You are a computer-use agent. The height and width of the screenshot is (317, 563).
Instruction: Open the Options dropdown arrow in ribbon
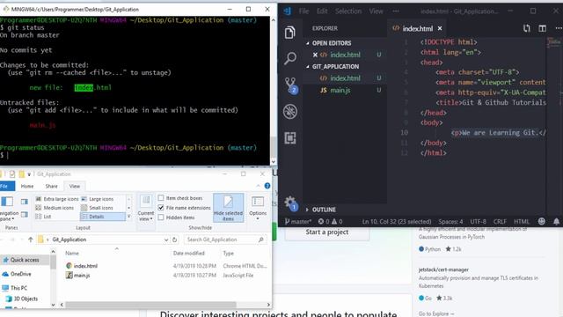pyautogui.click(x=258, y=218)
